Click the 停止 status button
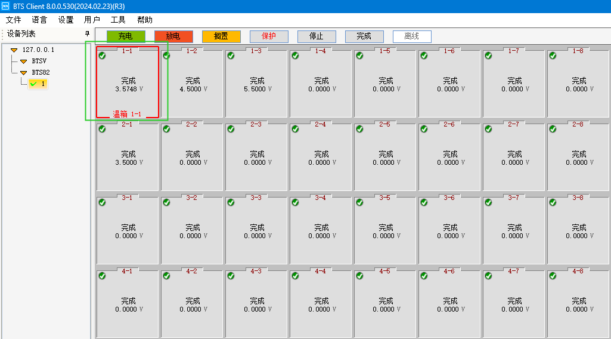This screenshot has height=339, width=611. click(x=317, y=36)
